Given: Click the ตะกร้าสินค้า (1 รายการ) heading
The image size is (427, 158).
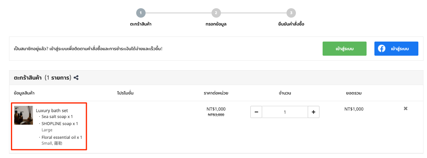Looking at the screenshot, I should [x=42, y=78].
